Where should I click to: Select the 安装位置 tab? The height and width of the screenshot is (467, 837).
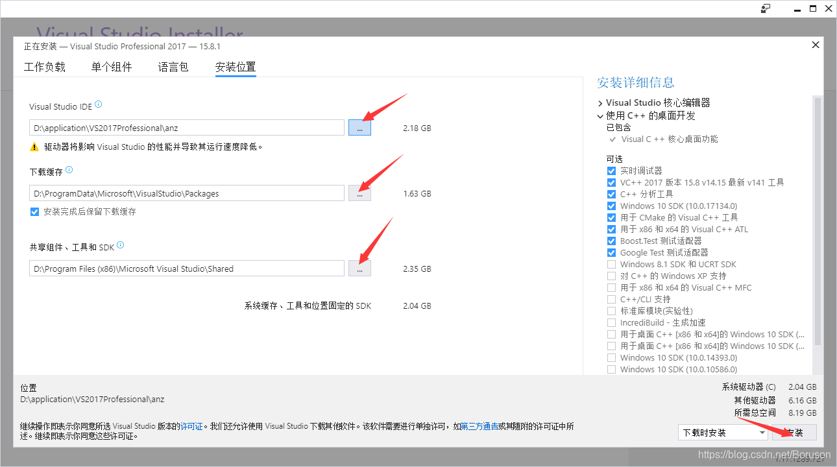pyautogui.click(x=236, y=67)
